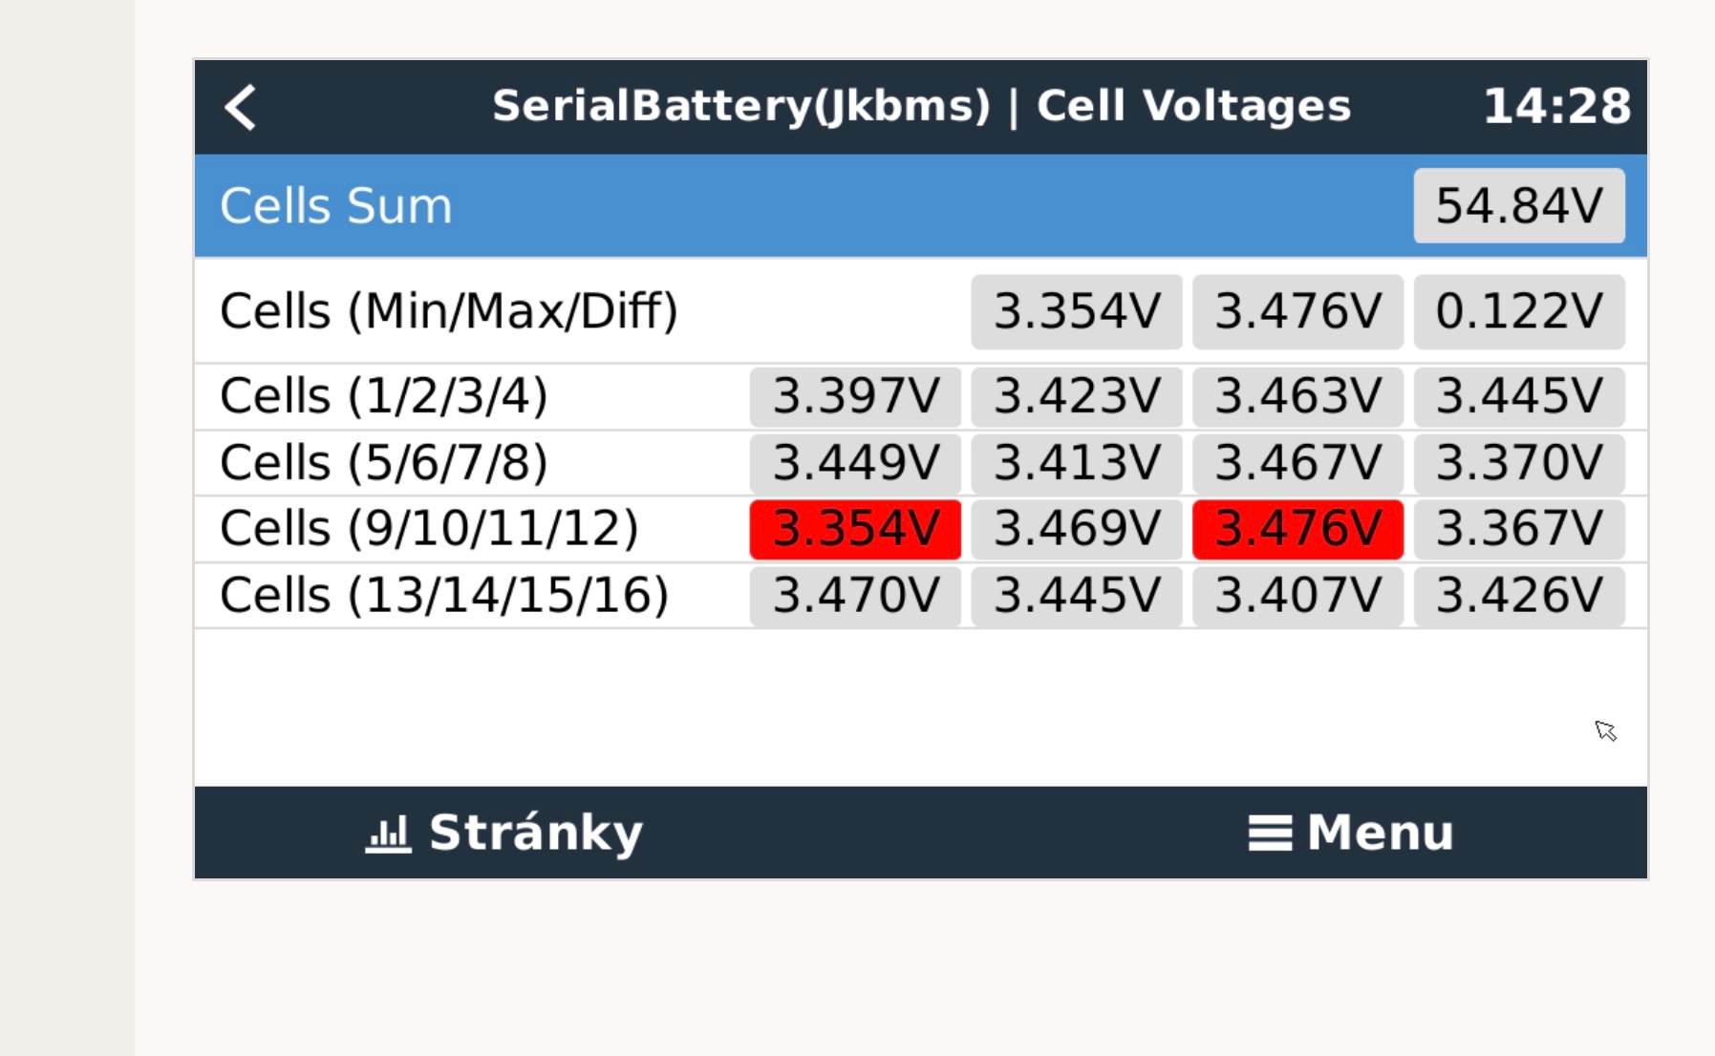Select the Cells (13/14/15/16) row label
This screenshot has width=1715, height=1056.
tap(444, 596)
